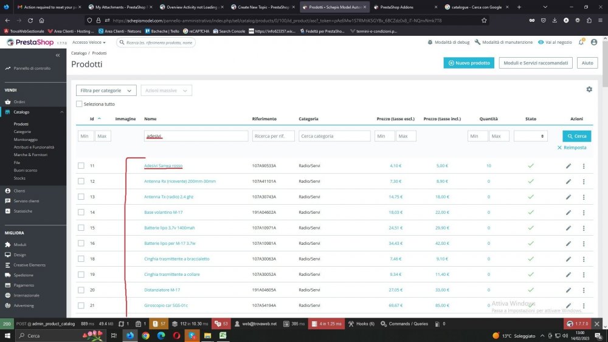Open Opera from the taskbar
This screenshot has height=342, width=608.
176,335
